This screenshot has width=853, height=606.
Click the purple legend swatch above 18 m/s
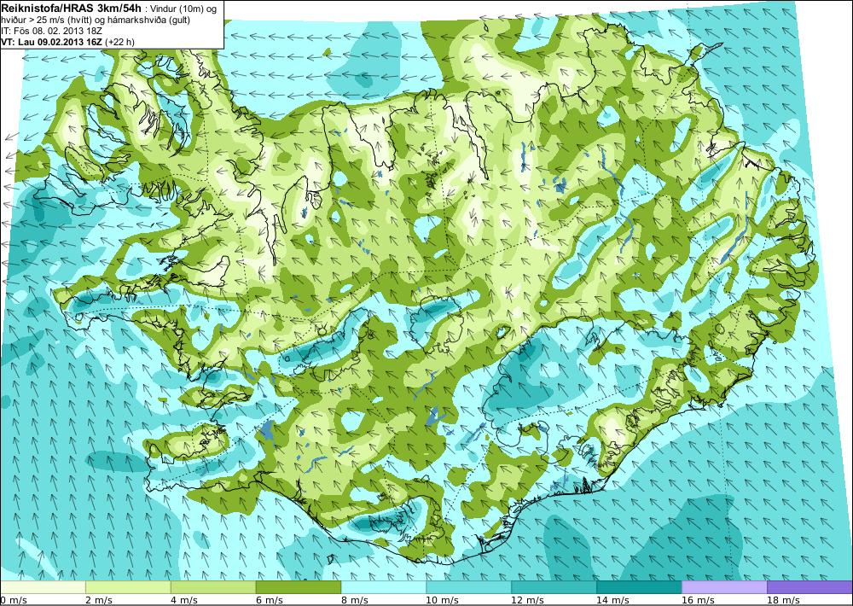click(x=809, y=587)
